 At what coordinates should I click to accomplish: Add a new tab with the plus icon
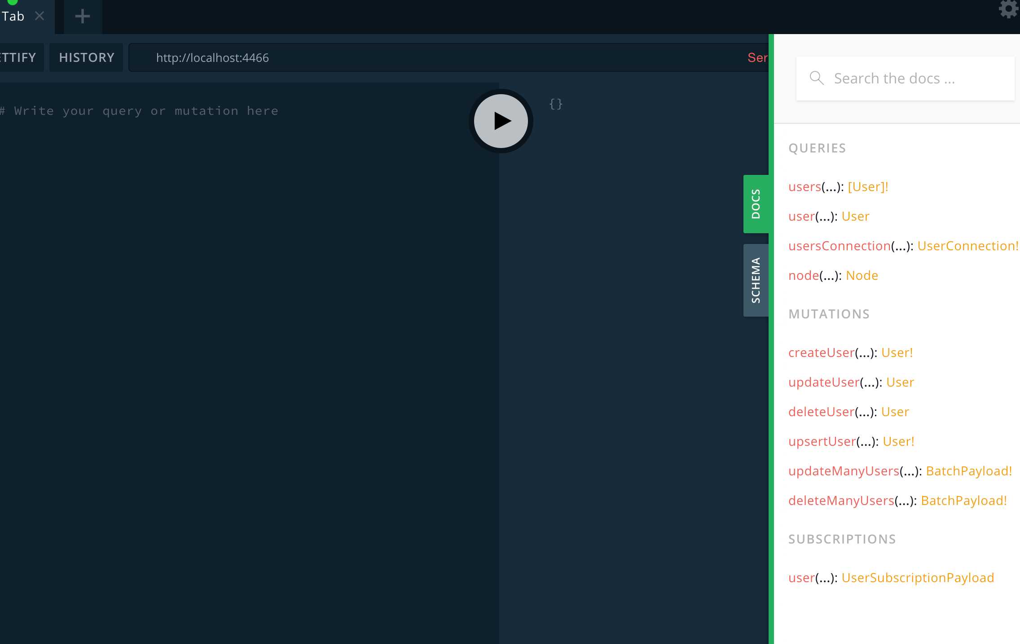coord(82,17)
